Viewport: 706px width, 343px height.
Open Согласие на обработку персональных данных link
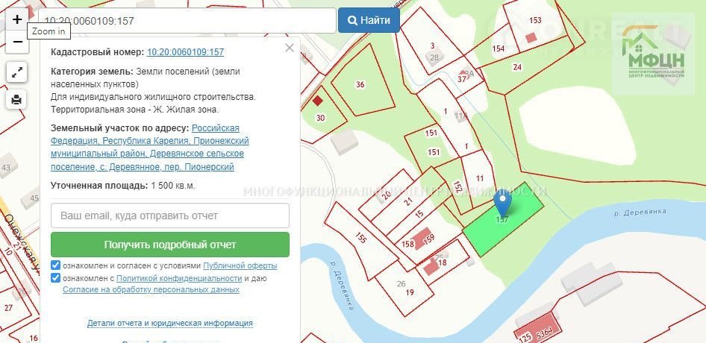(151, 289)
